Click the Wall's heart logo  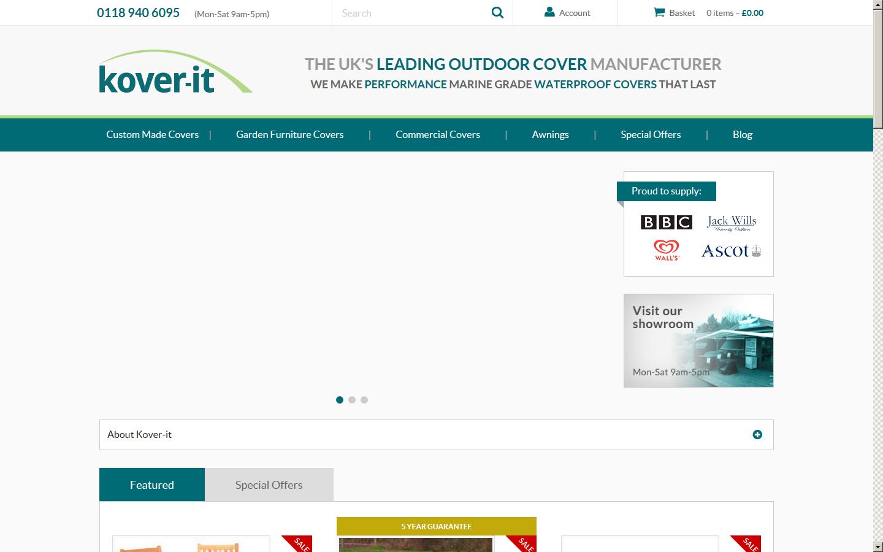(667, 250)
